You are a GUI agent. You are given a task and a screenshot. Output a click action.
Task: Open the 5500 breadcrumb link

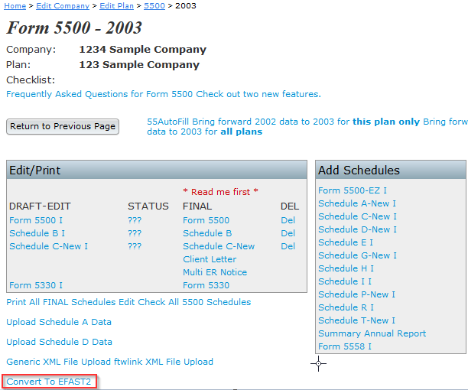[x=154, y=5]
